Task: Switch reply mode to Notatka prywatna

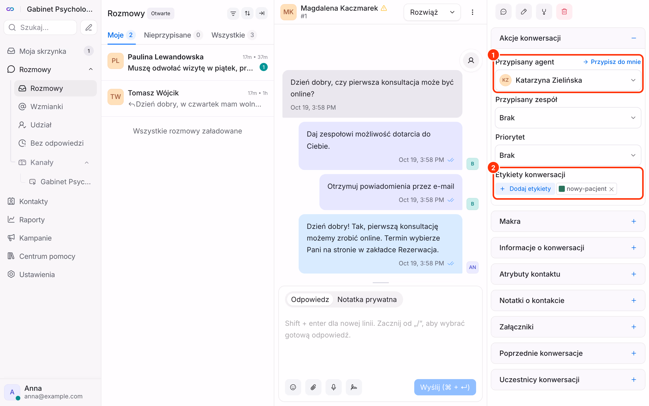Action: (x=367, y=299)
